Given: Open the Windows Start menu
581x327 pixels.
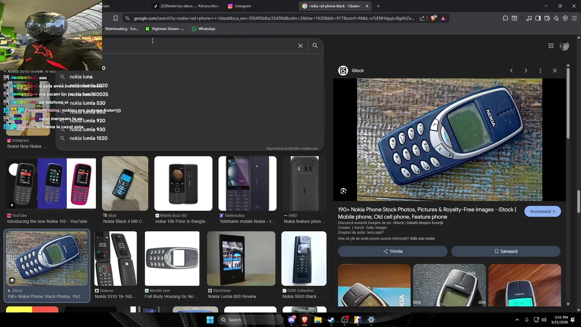Looking at the screenshot, I should pyautogui.click(x=210, y=320).
